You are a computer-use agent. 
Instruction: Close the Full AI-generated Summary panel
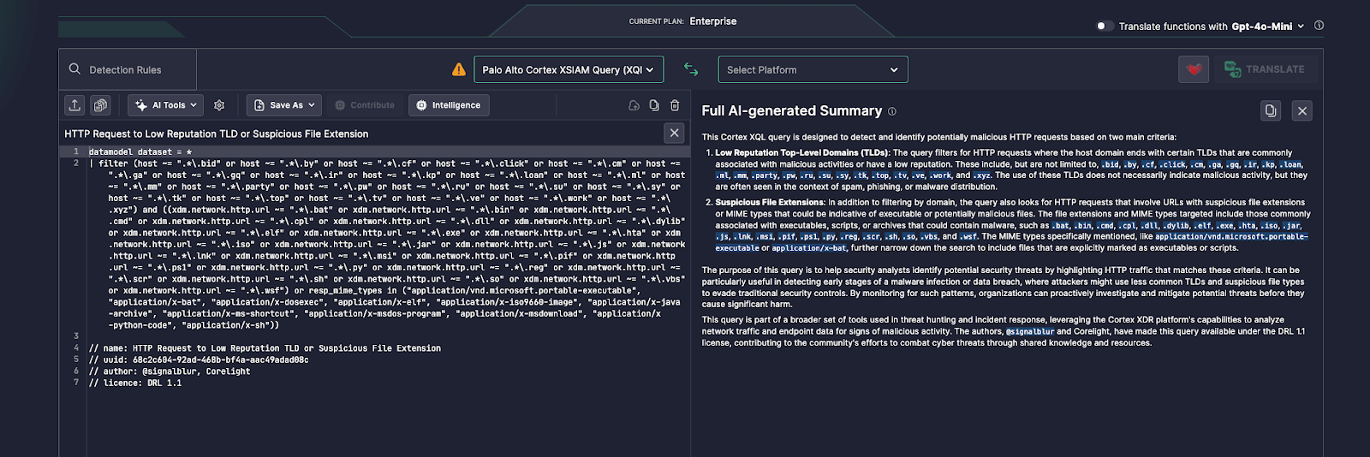[1302, 110]
